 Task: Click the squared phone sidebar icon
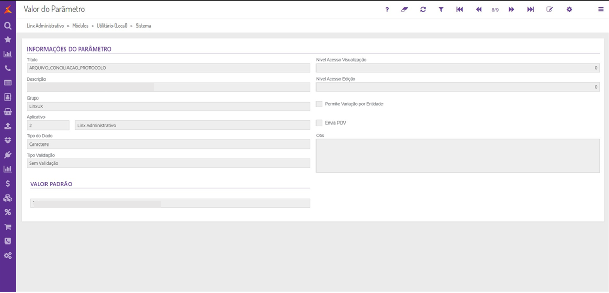coord(7,241)
